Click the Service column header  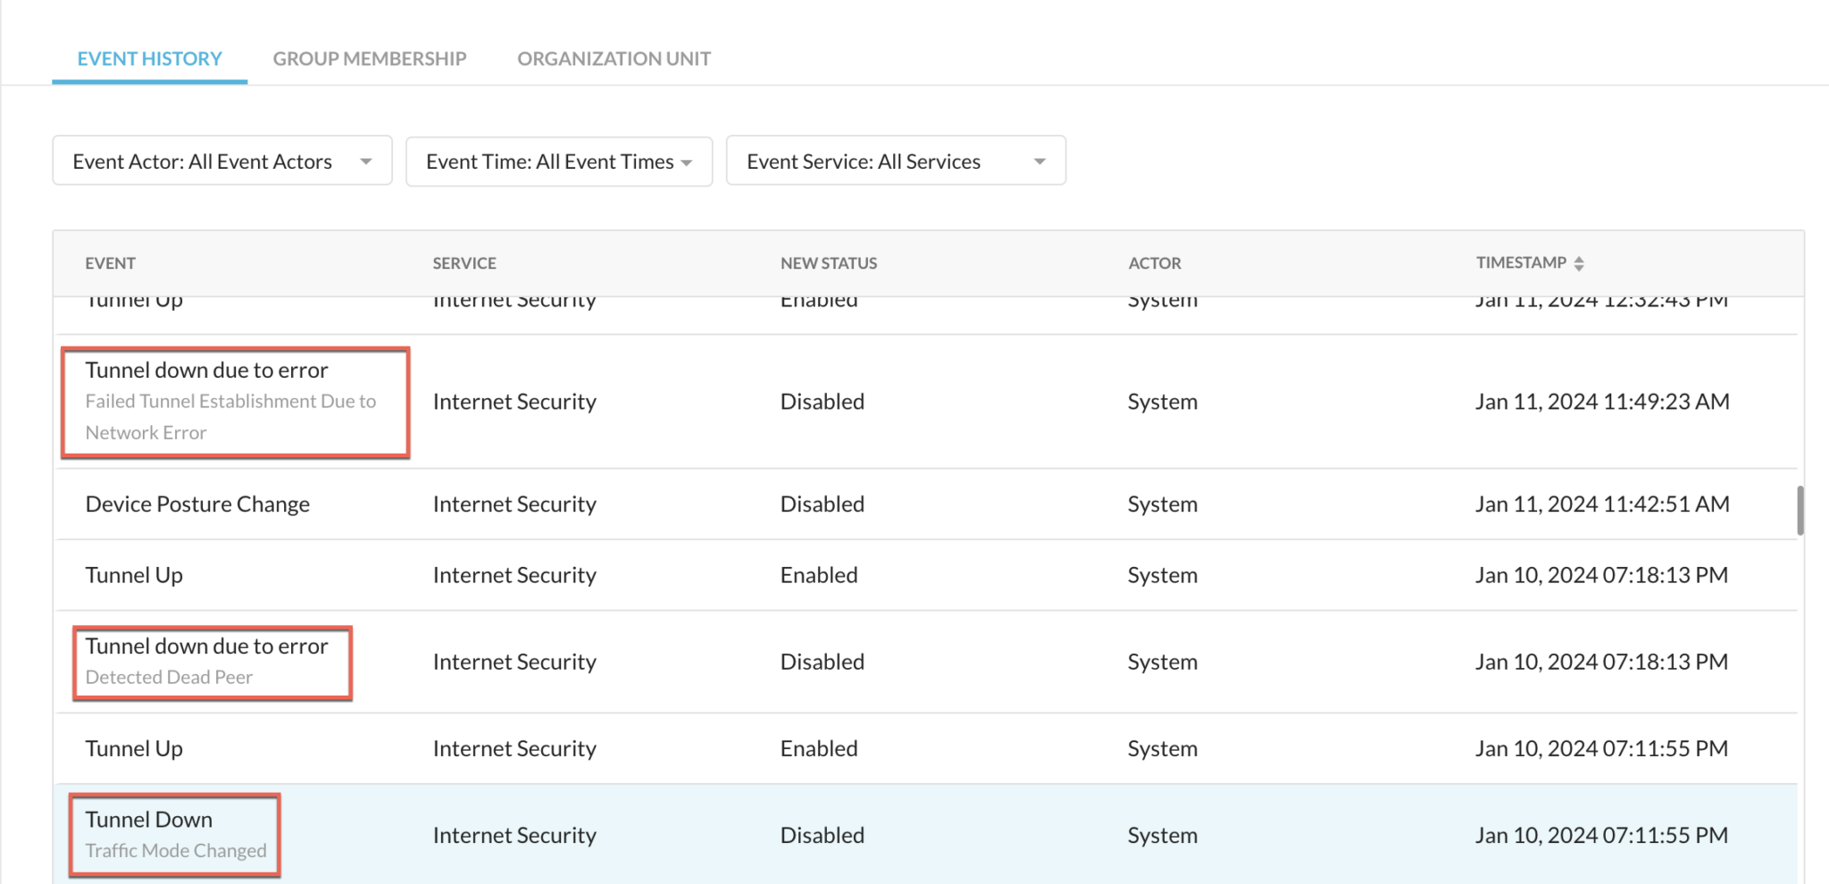(464, 263)
